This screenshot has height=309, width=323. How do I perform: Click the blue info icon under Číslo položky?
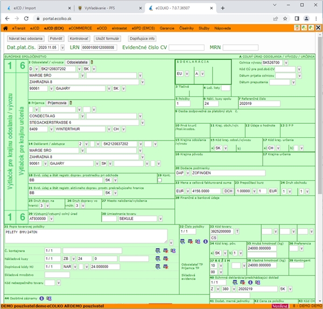pyautogui.click(x=206, y=241)
